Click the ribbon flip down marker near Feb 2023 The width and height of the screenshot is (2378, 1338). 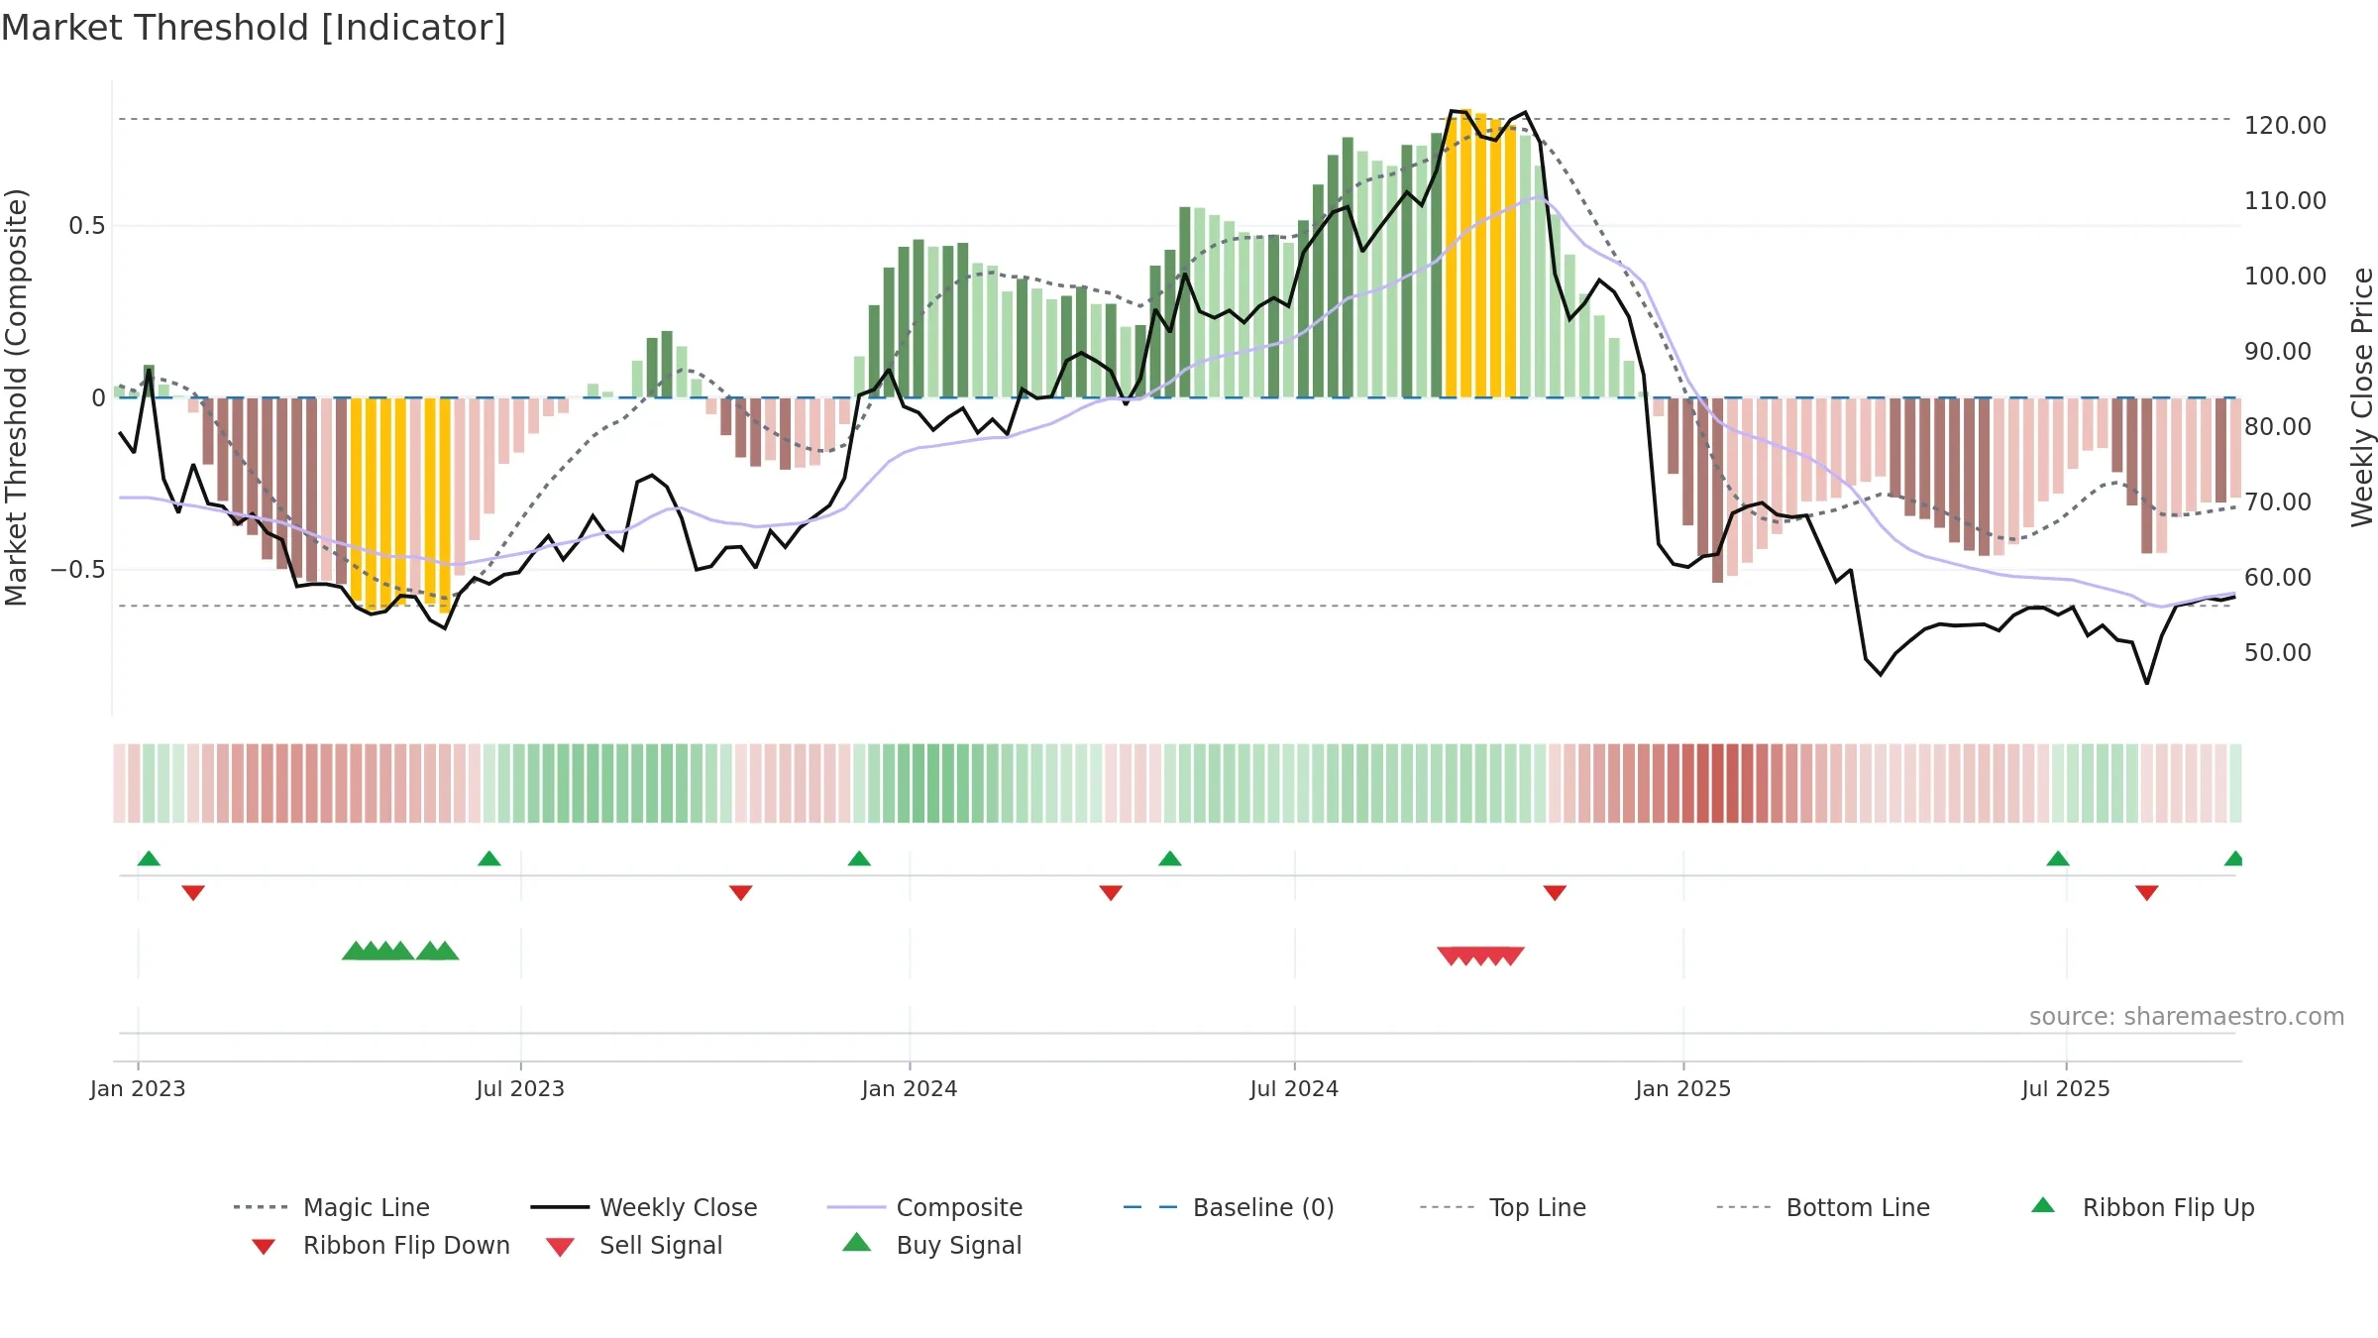click(x=193, y=893)
